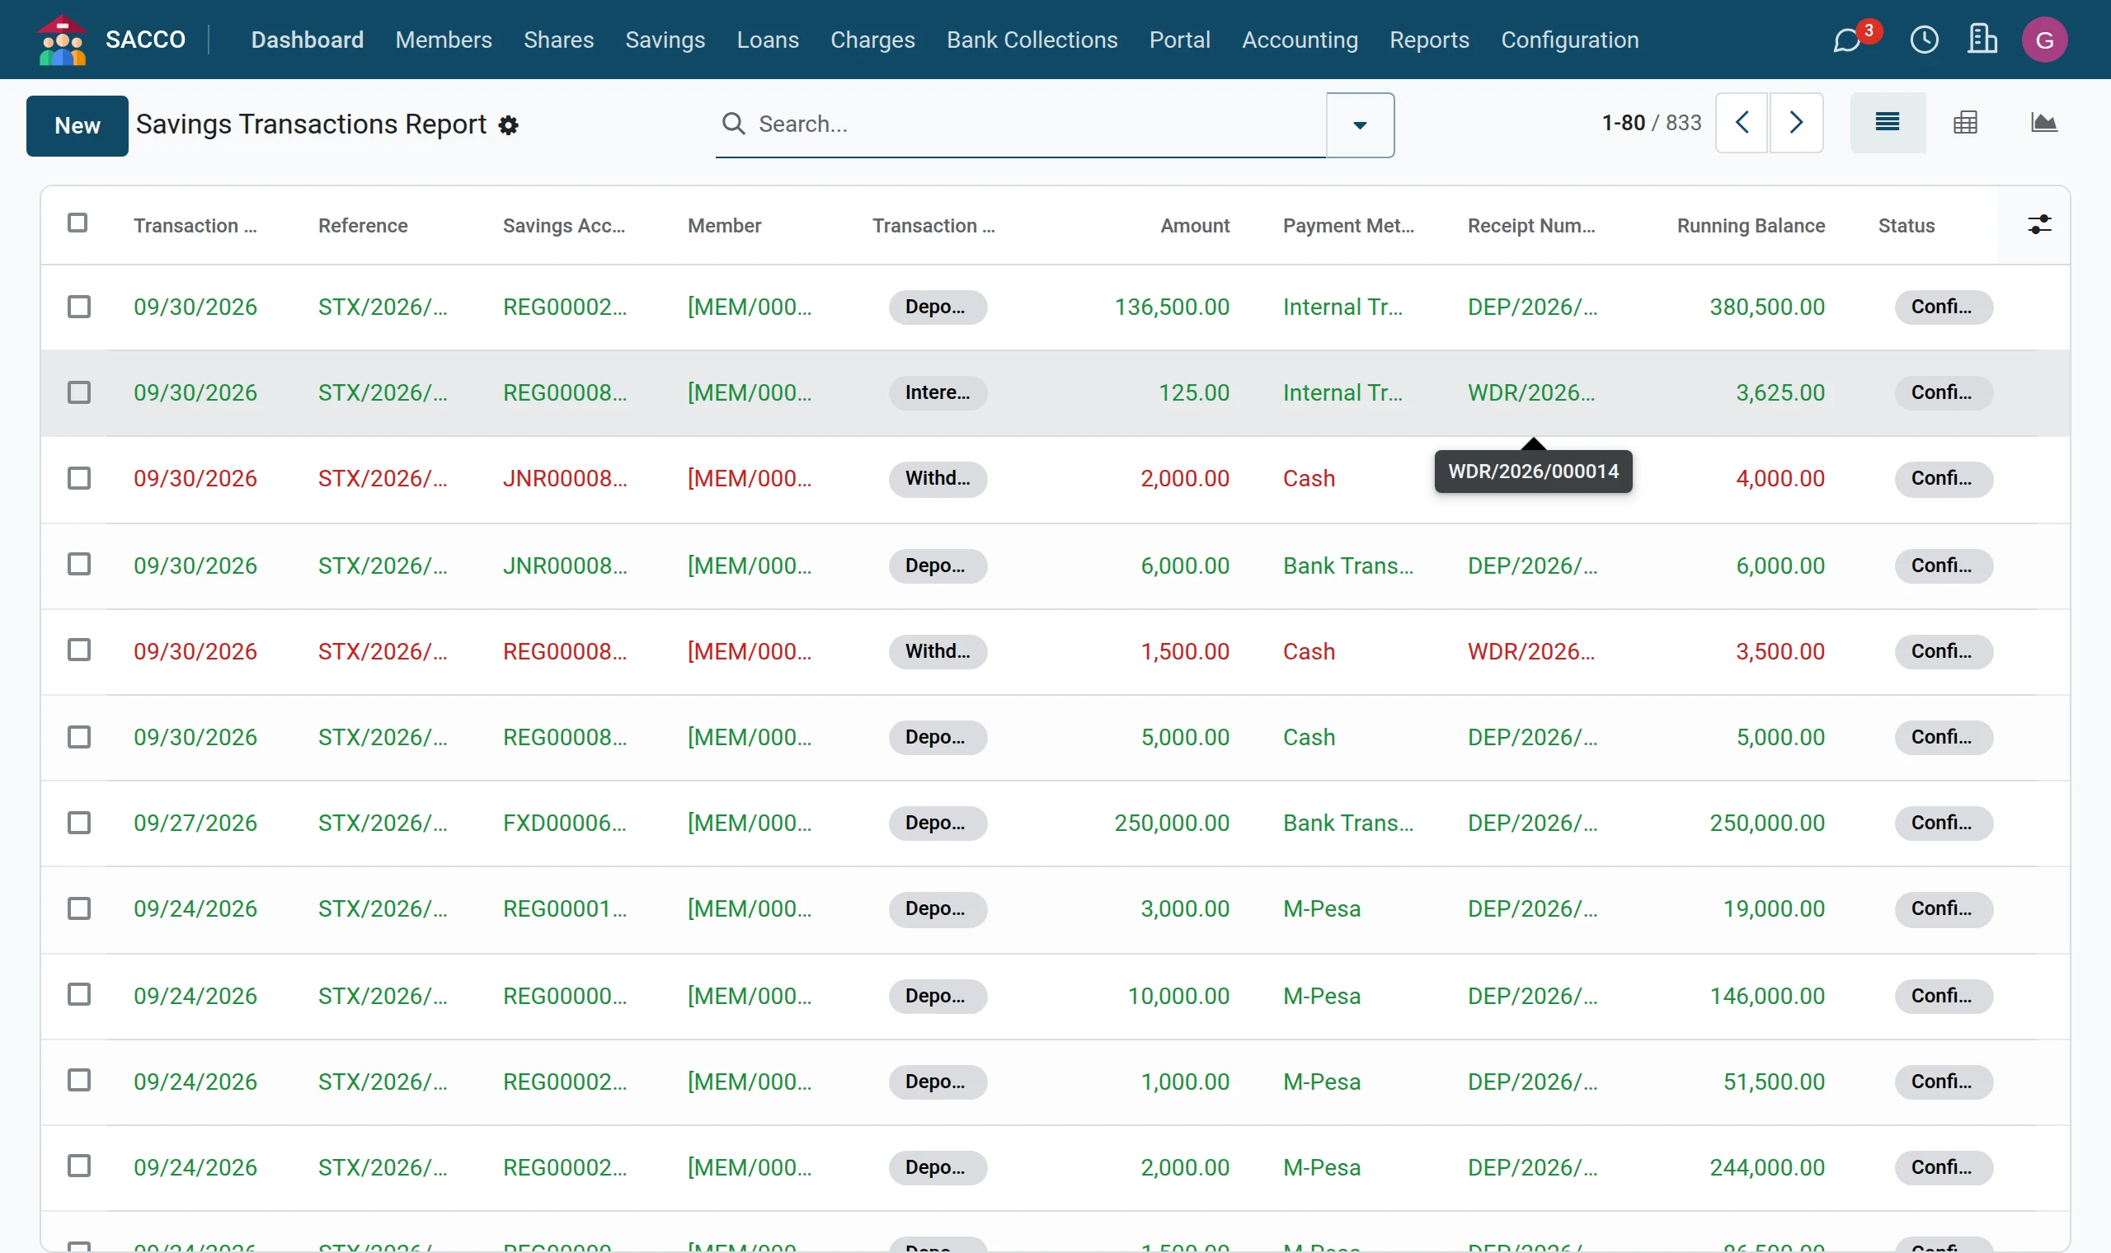Expand the search filter dropdown arrow
This screenshot has width=2111, height=1253.
point(1360,125)
